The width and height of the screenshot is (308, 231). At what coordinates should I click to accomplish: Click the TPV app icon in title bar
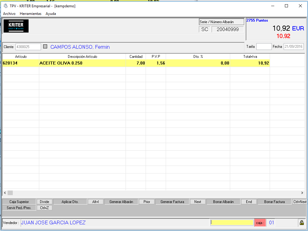(6, 6)
